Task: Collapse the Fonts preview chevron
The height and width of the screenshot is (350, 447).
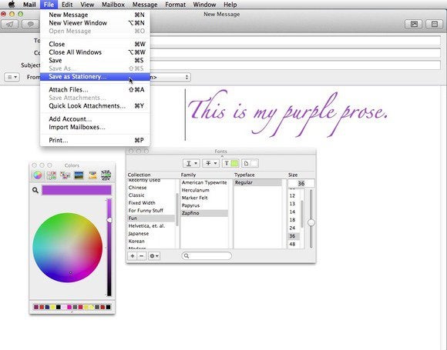Action: 222,156
